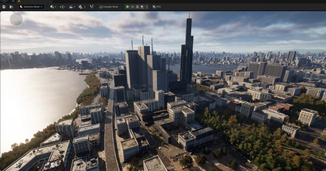The image size is (326, 171).
Task: Click the PCG button
Action: 156,7
